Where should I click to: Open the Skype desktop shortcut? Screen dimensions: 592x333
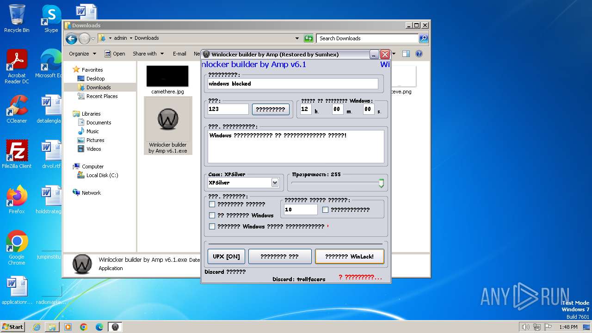[51, 18]
